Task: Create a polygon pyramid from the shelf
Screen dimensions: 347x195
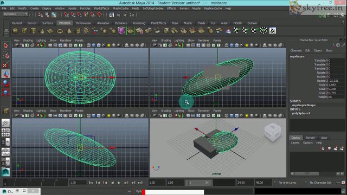Action: tap(69, 31)
